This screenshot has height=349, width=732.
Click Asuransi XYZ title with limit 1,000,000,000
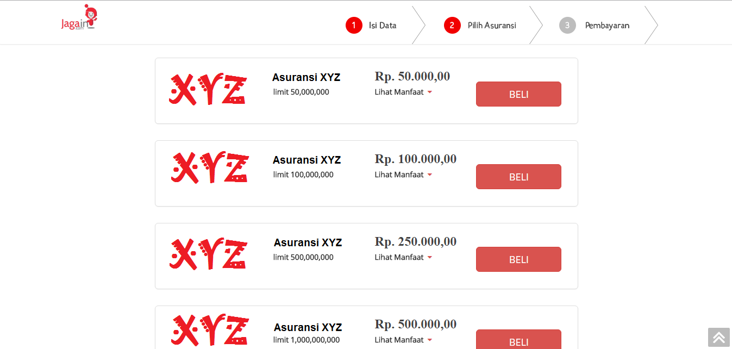pos(308,327)
